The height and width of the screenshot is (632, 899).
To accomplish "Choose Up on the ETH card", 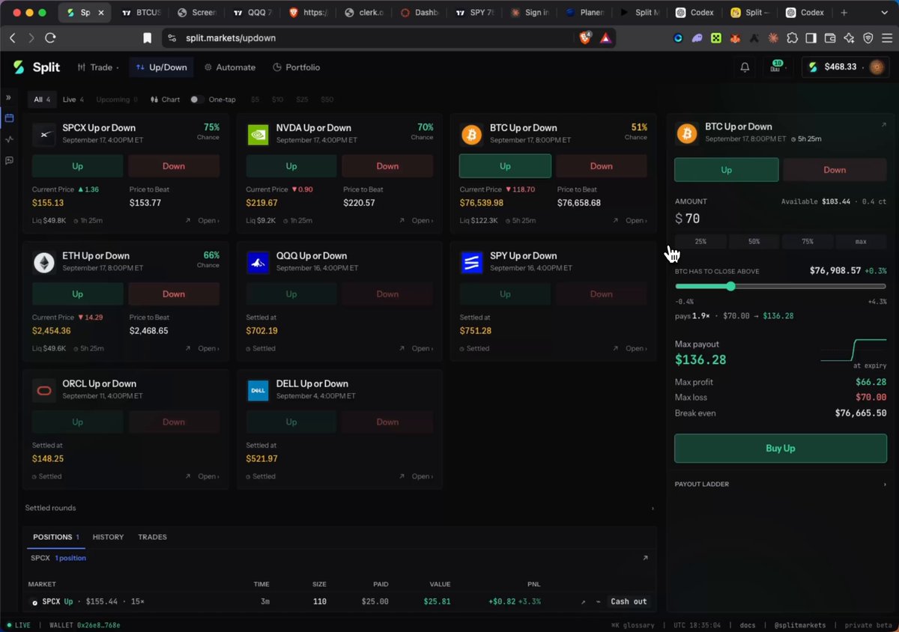I will tap(78, 294).
